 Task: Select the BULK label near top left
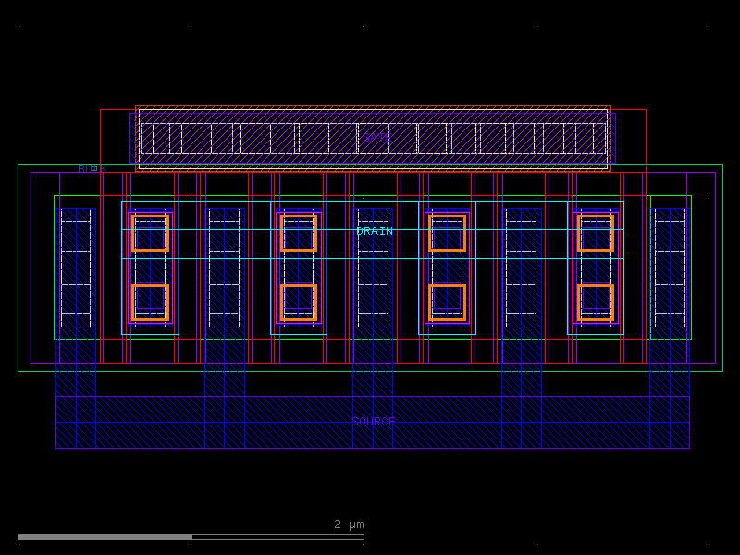(92, 168)
